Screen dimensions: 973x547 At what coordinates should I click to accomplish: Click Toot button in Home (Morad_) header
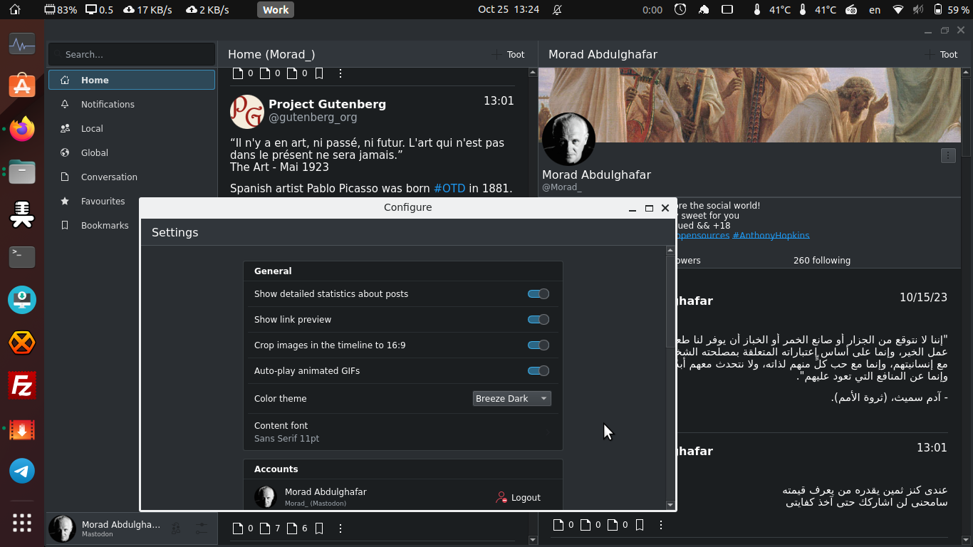tap(508, 54)
